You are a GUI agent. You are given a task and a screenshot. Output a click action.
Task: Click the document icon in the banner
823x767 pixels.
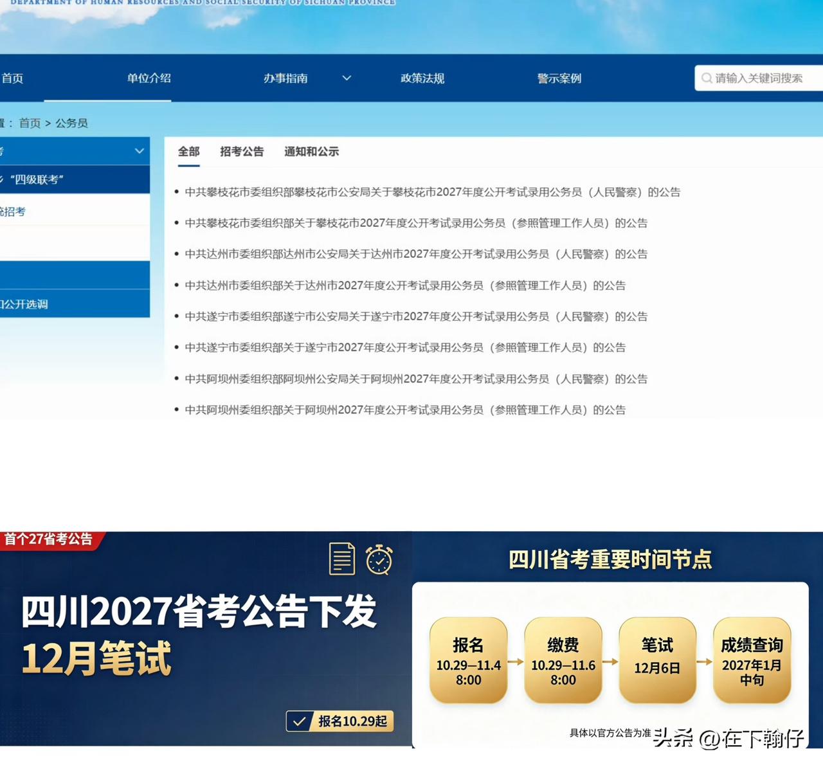(341, 559)
